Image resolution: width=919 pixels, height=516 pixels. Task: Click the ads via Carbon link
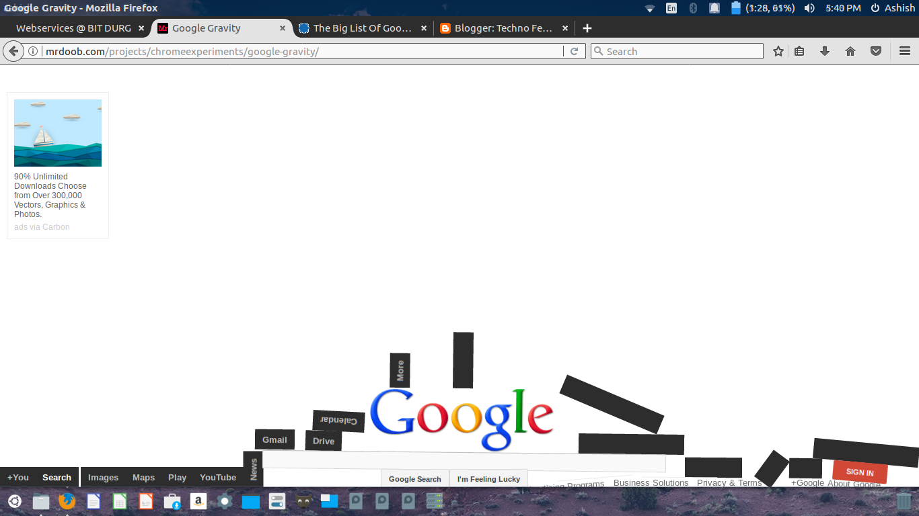tap(42, 227)
